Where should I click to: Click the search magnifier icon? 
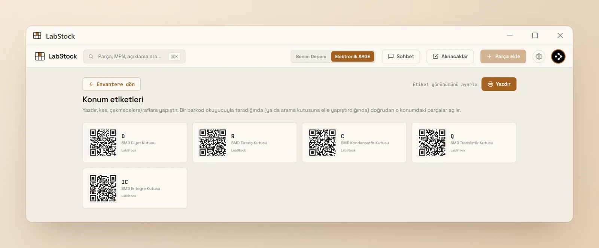point(91,56)
